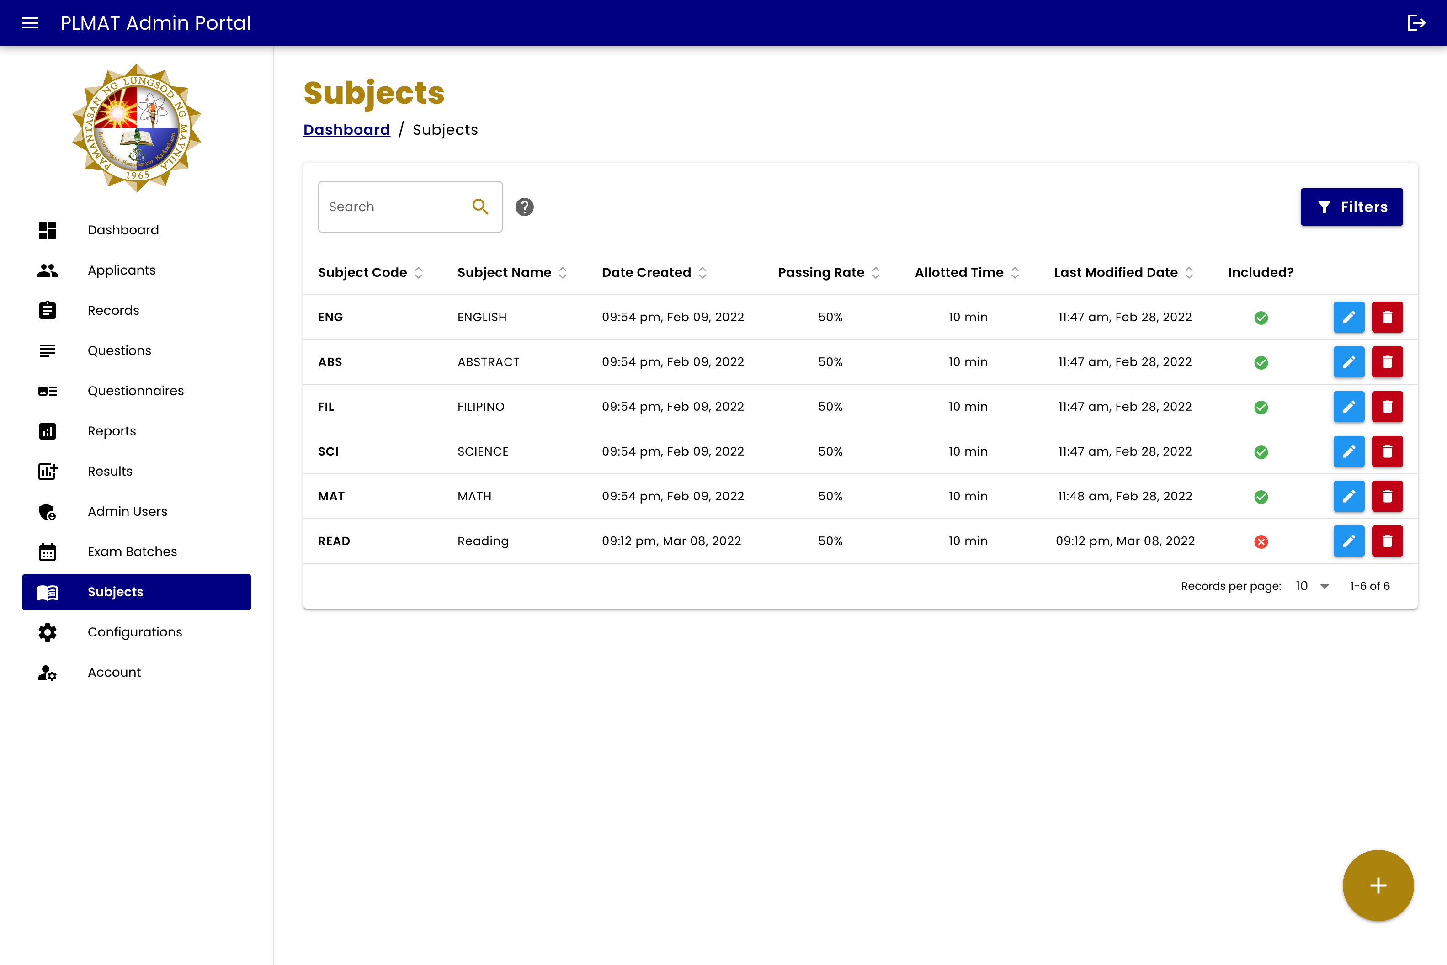Click the green included check for FILIPINO
The height and width of the screenshot is (965, 1447).
[1261, 408]
